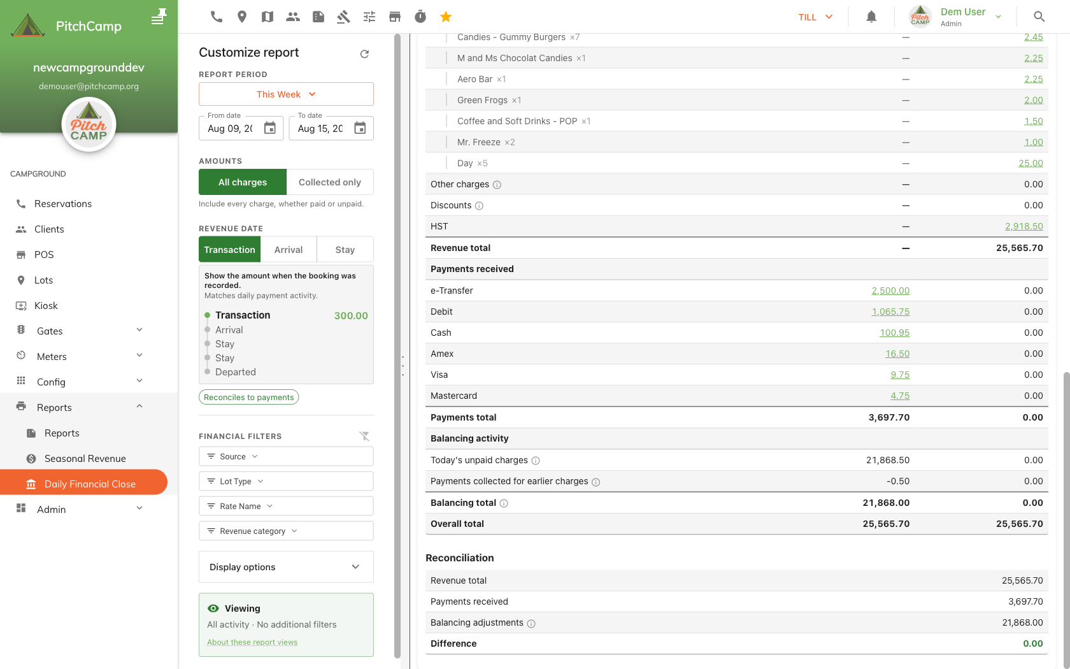Image resolution: width=1070 pixels, height=669 pixels.
Task: Click the Reconciles to payments chip
Action: coord(249,397)
